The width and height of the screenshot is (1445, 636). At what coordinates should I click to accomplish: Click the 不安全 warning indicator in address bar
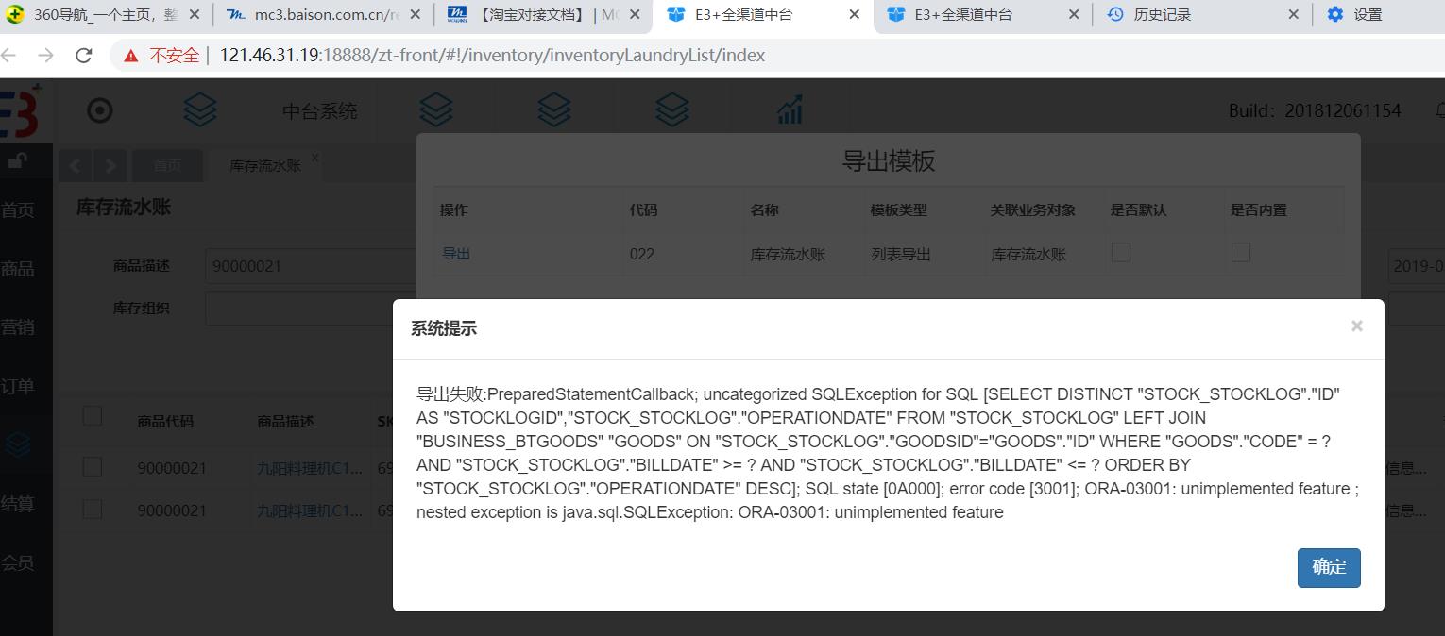click(x=165, y=55)
